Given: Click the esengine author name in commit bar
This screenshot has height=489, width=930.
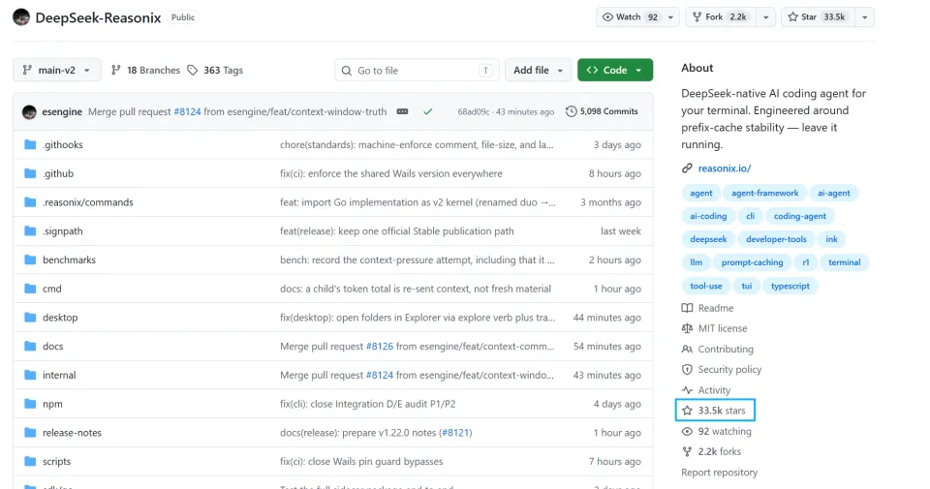Looking at the screenshot, I should click(62, 111).
